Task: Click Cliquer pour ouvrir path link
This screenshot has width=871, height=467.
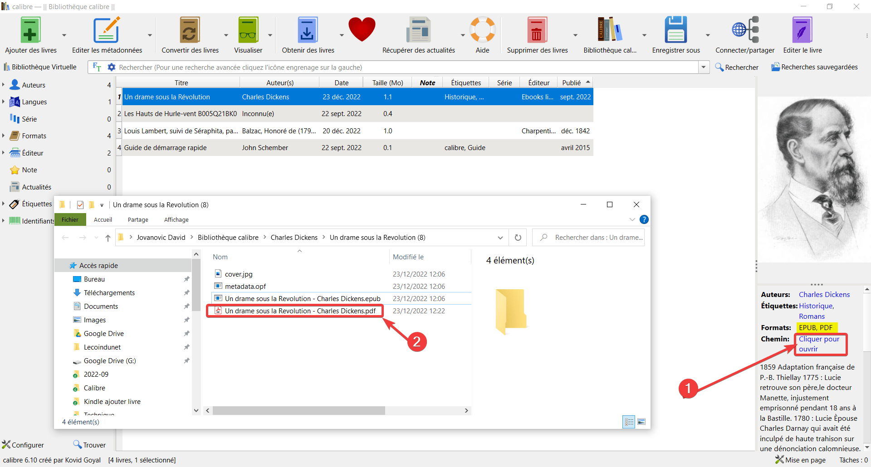Action: [819, 344]
